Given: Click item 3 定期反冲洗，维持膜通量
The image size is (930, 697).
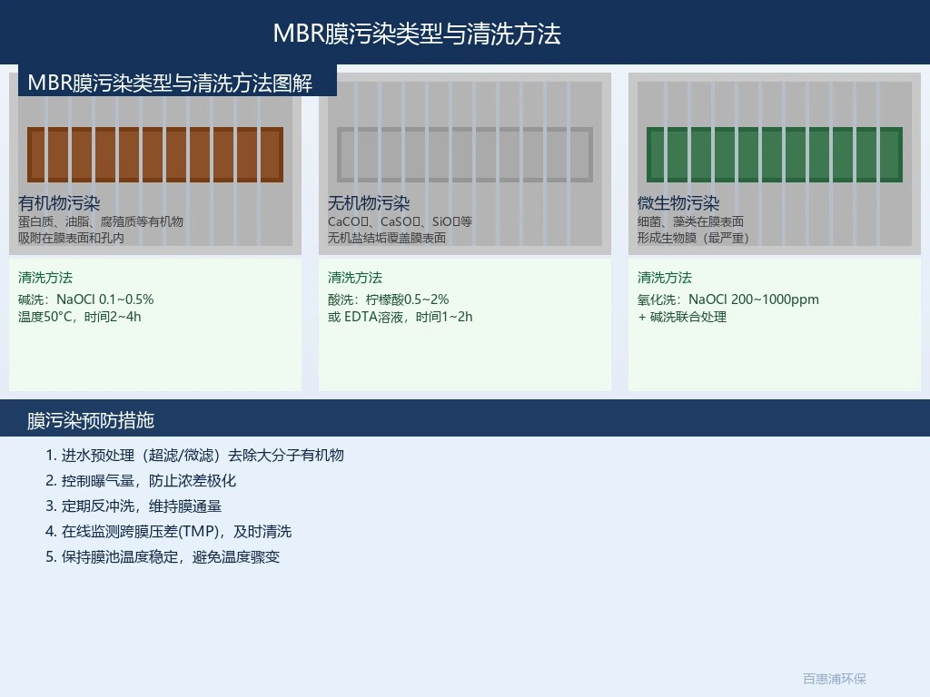Looking at the screenshot, I should 134,506.
